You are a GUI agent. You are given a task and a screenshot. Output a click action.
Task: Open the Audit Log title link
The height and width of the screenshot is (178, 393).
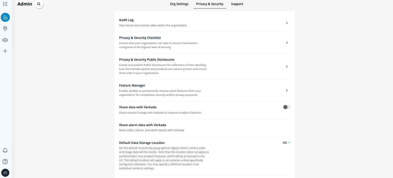[126, 20]
